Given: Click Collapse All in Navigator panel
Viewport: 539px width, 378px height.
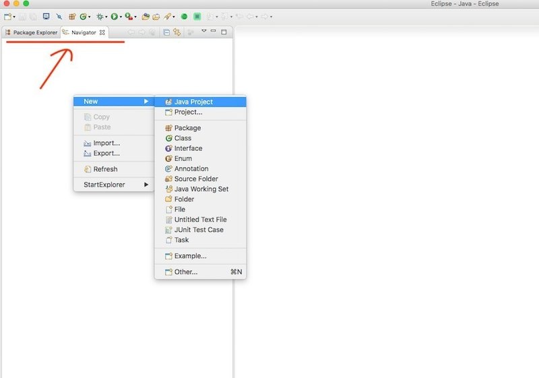Looking at the screenshot, I should 166,32.
